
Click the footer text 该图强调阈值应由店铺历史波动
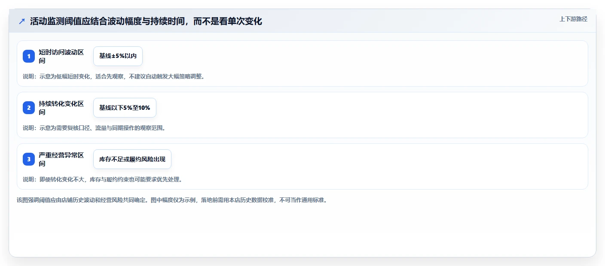172,200
